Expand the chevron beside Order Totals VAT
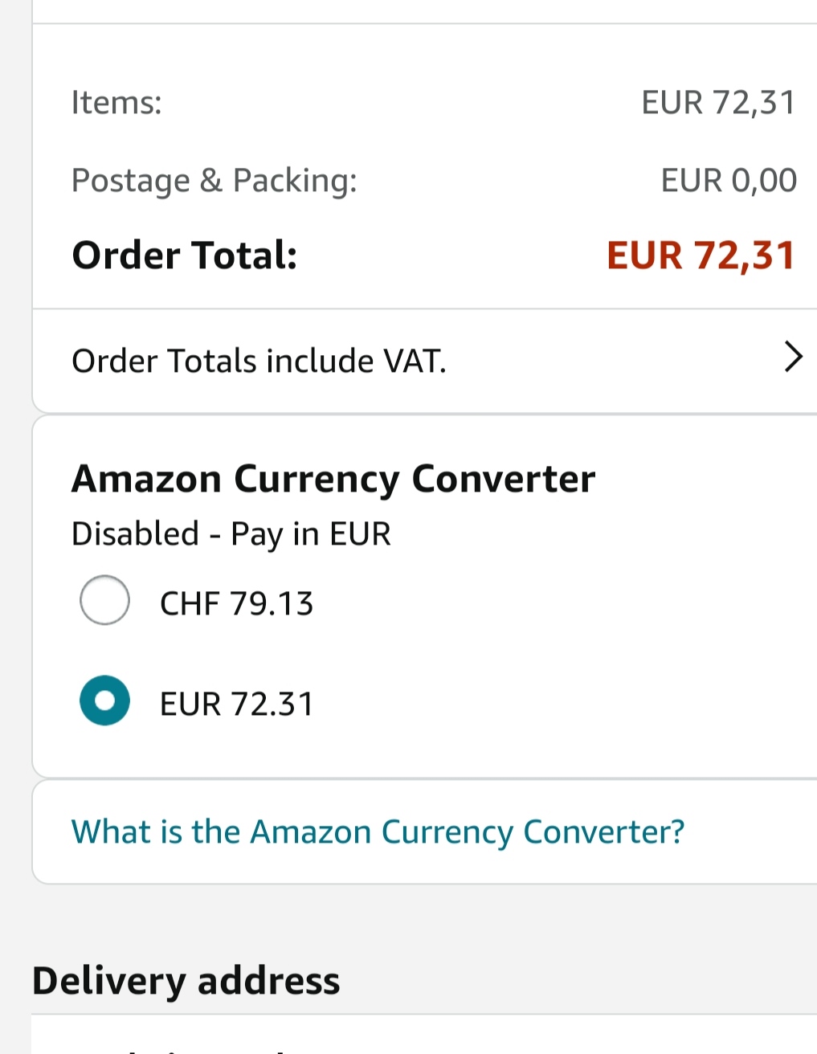Viewport: 817px width, 1054px height. 792,357
